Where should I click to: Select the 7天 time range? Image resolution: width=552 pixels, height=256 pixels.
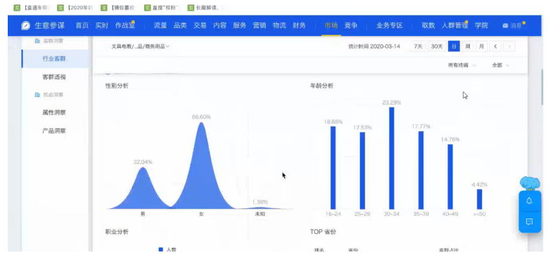(418, 46)
